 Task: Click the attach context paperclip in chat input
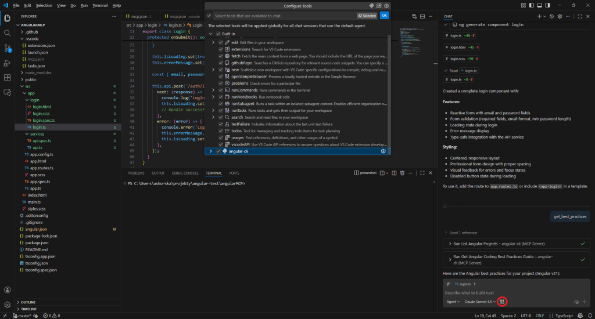(448, 284)
